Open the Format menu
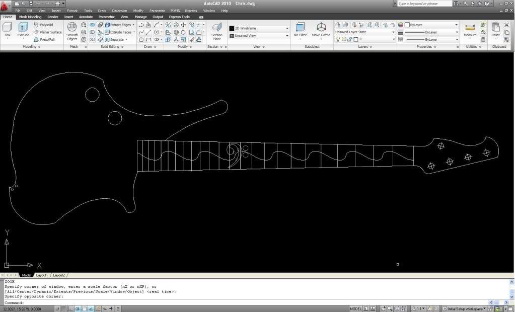Viewport: 515px width, 312px height. pos(72,11)
